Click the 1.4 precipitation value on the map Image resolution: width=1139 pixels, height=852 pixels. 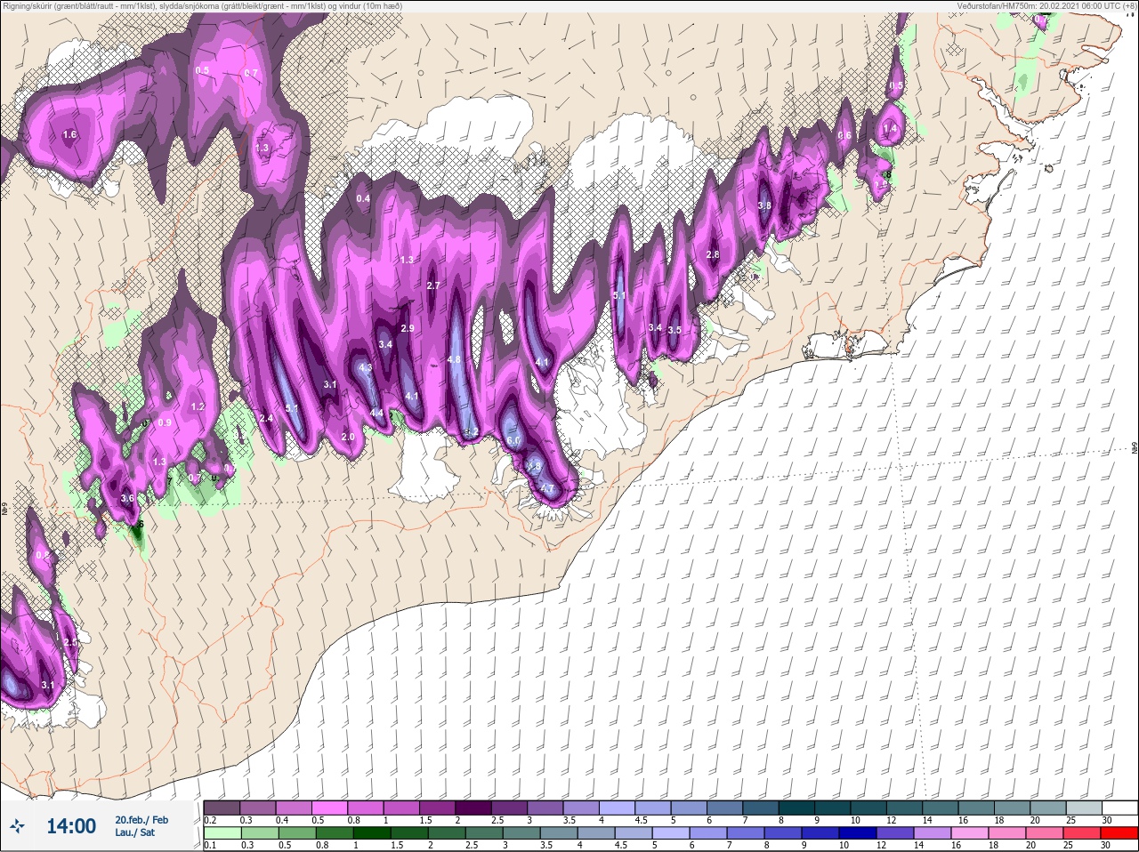(890, 129)
